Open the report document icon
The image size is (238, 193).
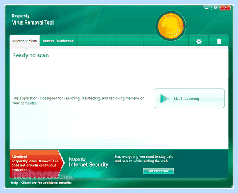[219, 41]
